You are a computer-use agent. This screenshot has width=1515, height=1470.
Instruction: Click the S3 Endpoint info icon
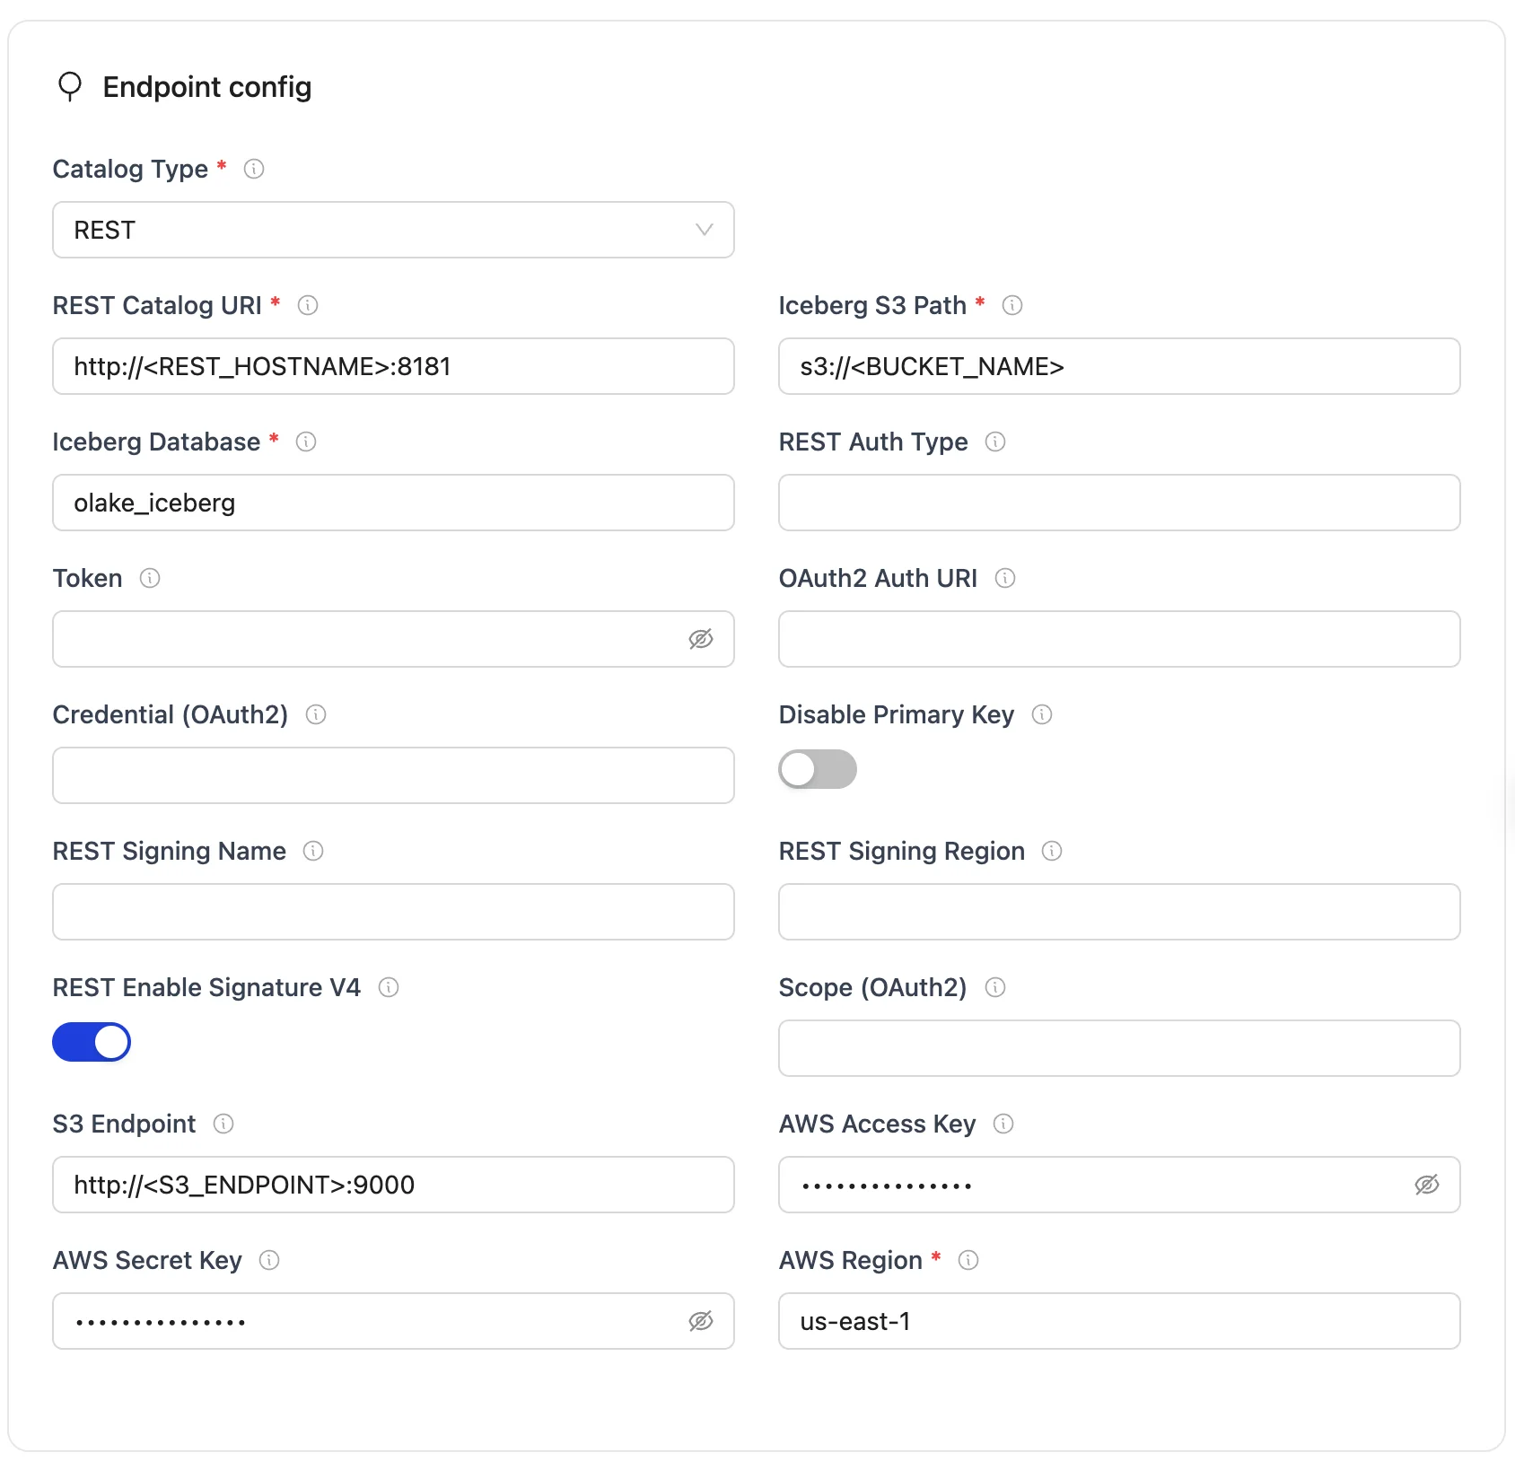tap(223, 1124)
